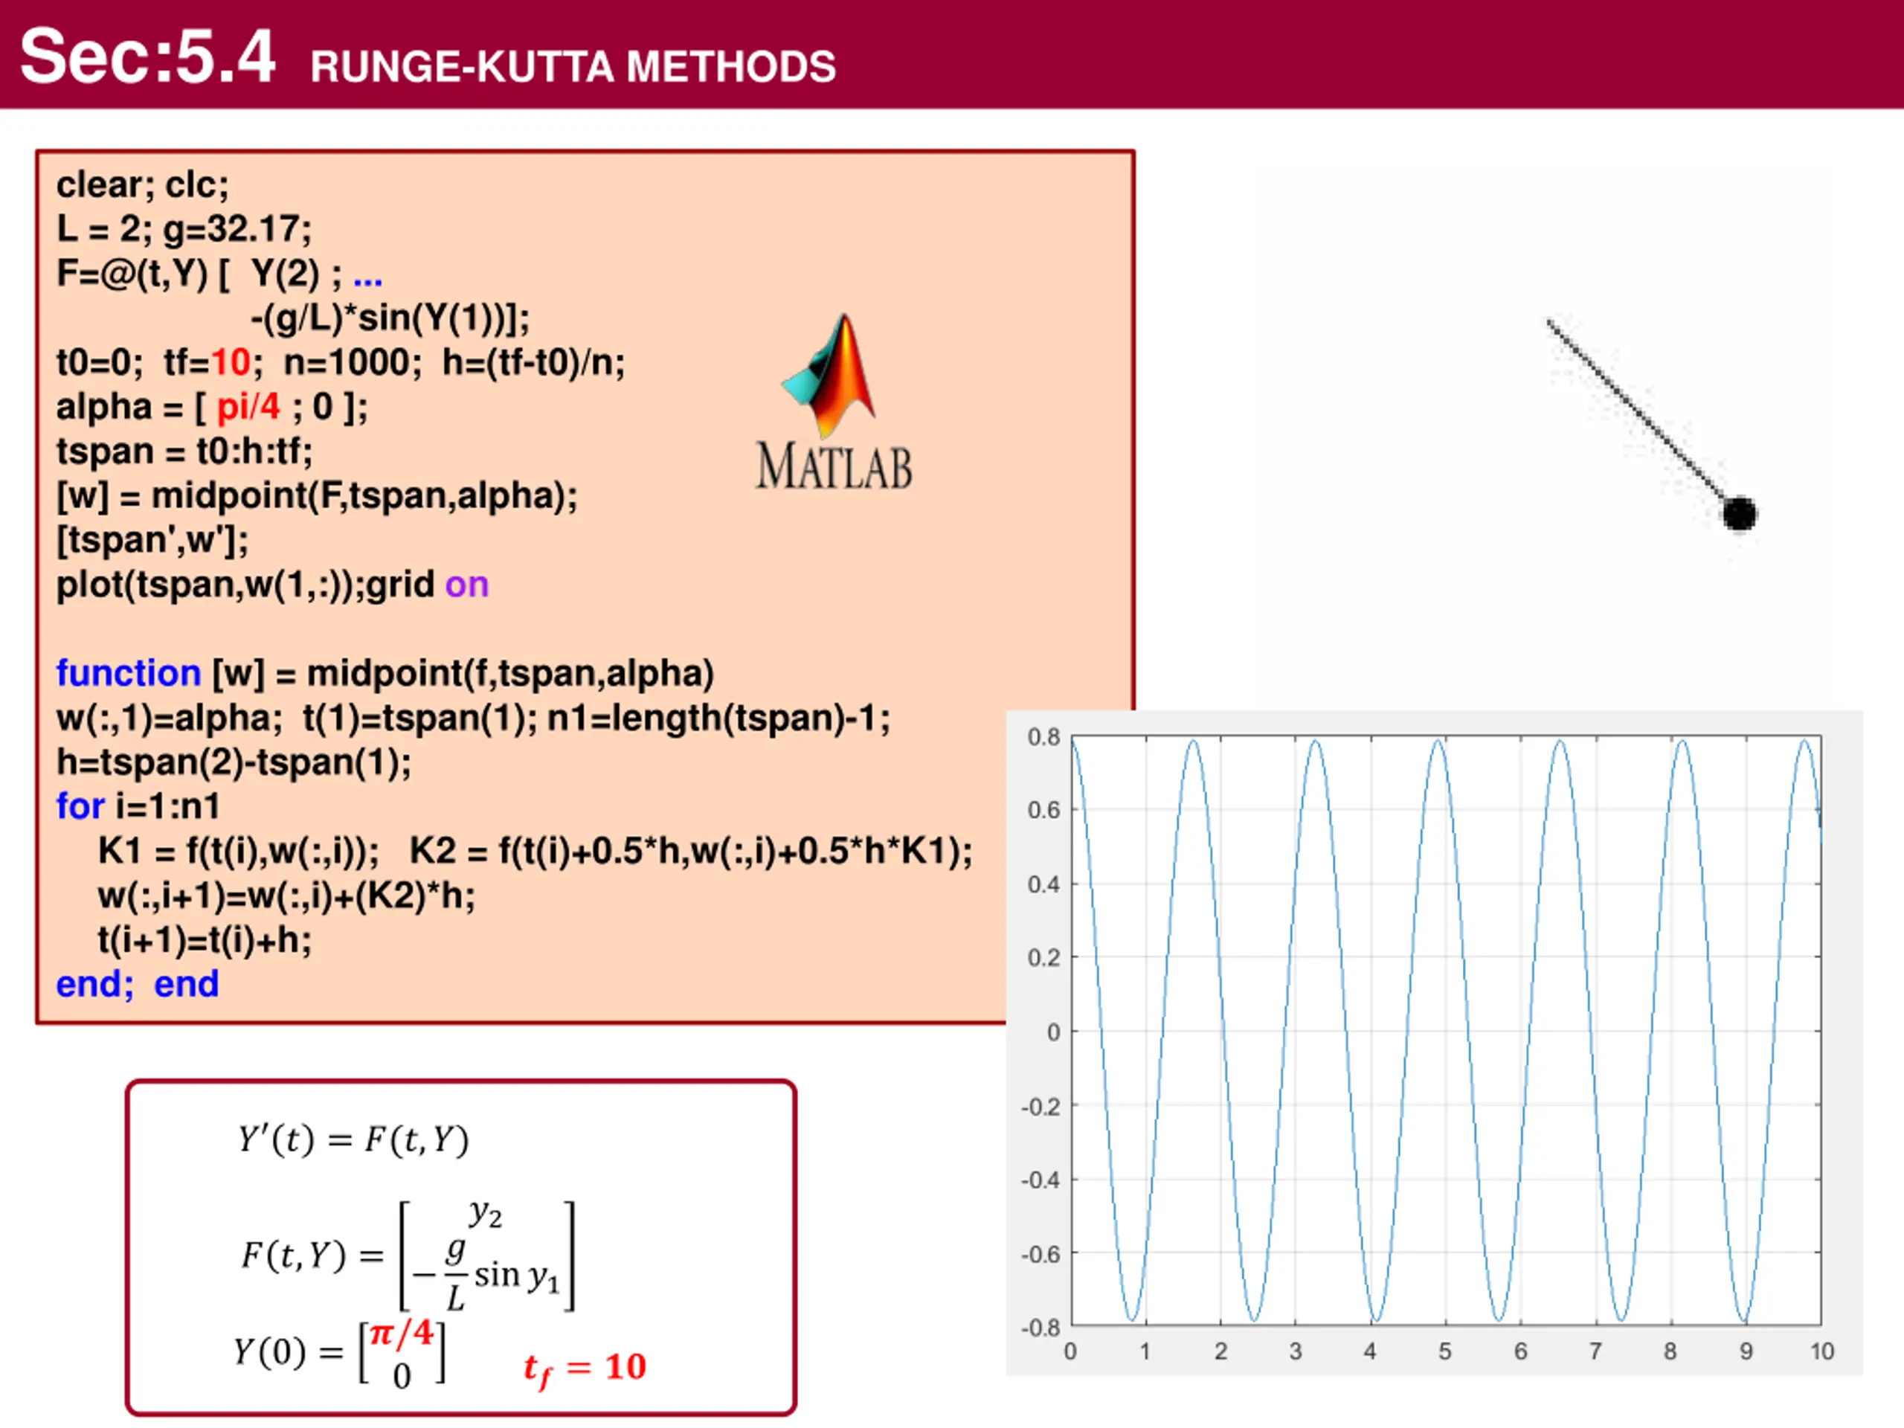Click the plot's x-axis label 10

(x=1822, y=1351)
